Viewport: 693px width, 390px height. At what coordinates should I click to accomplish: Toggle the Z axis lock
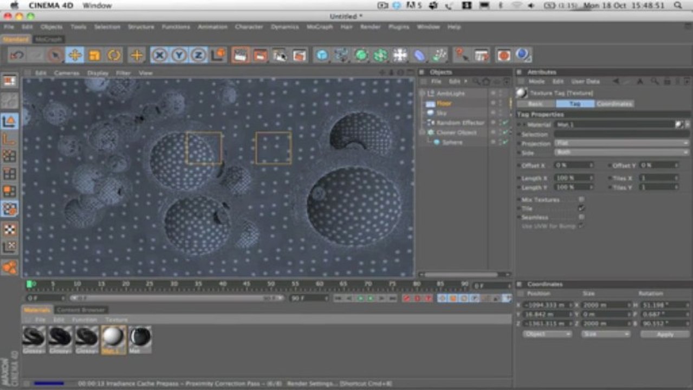coord(198,55)
